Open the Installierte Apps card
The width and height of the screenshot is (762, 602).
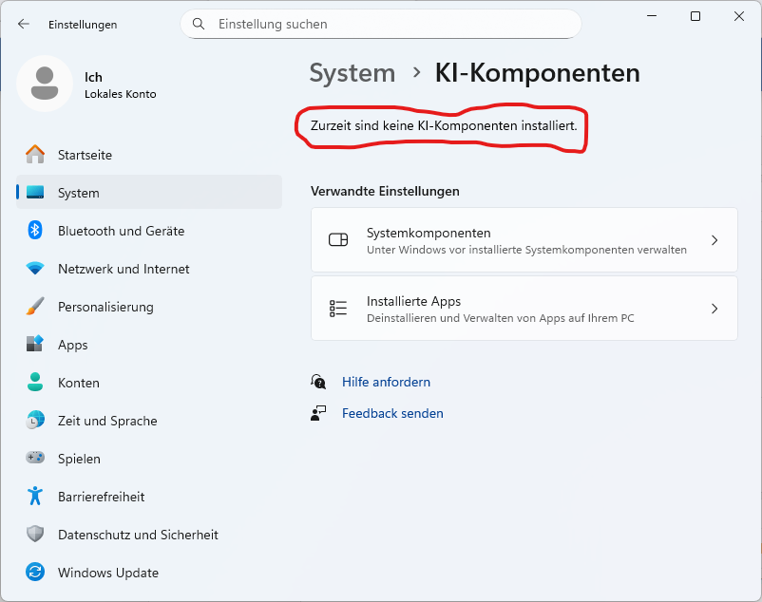(x=524, y=309)
